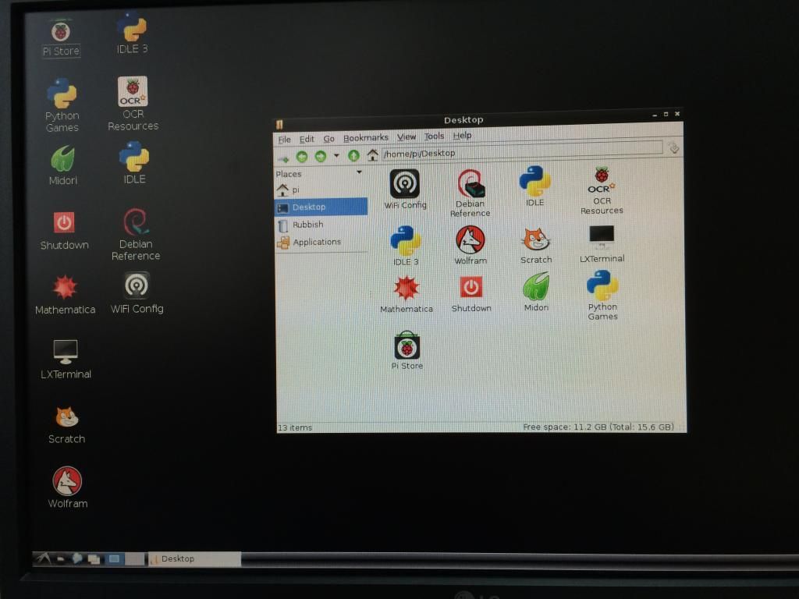Click the Shutdown desktop icon
This screenshot has width=799, height=599.
click(64, 231)
